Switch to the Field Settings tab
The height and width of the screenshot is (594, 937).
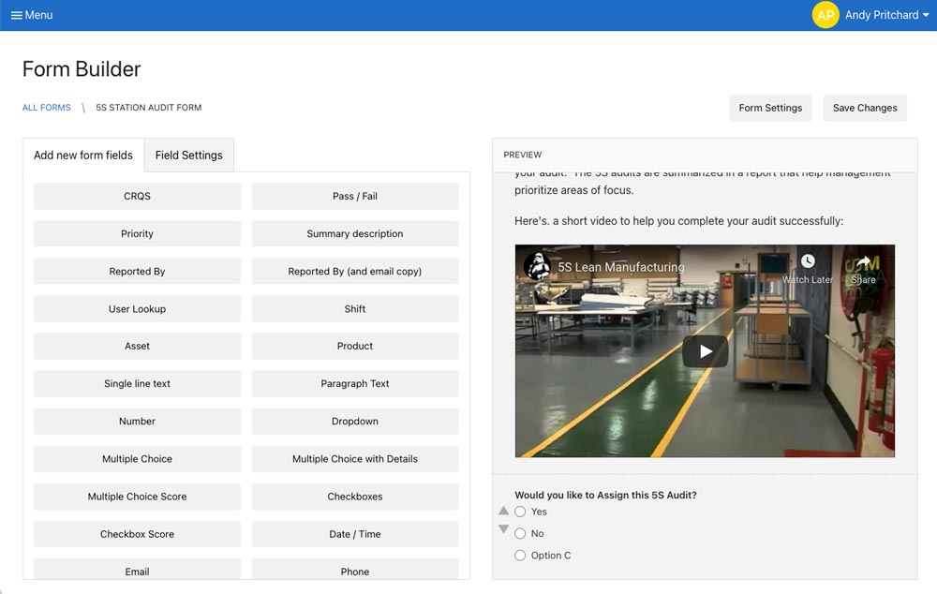(189, 156)
